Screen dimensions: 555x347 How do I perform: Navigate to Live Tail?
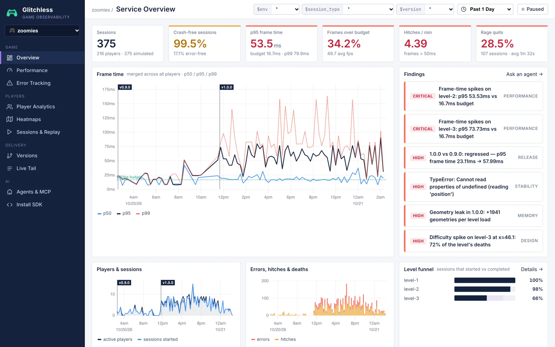42,168
